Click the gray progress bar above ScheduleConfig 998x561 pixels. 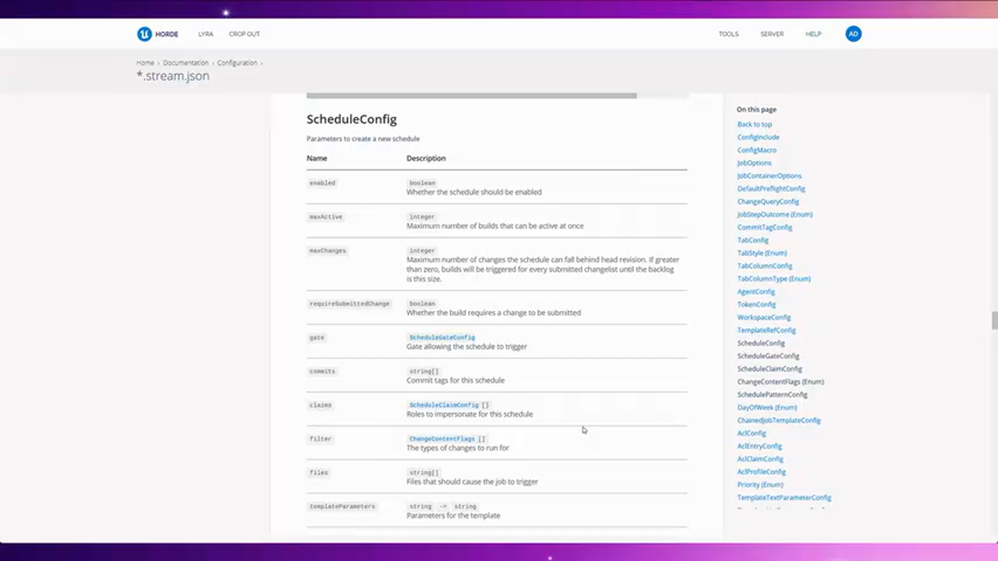click(x=471, y=94)
